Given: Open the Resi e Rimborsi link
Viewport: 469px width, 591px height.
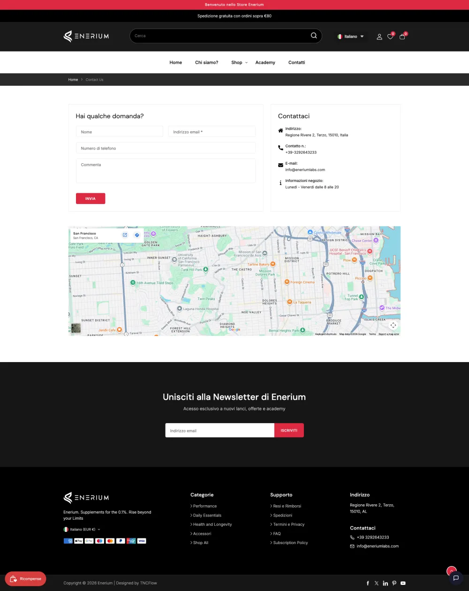Looking at the screenshot, I should (287, 506).
